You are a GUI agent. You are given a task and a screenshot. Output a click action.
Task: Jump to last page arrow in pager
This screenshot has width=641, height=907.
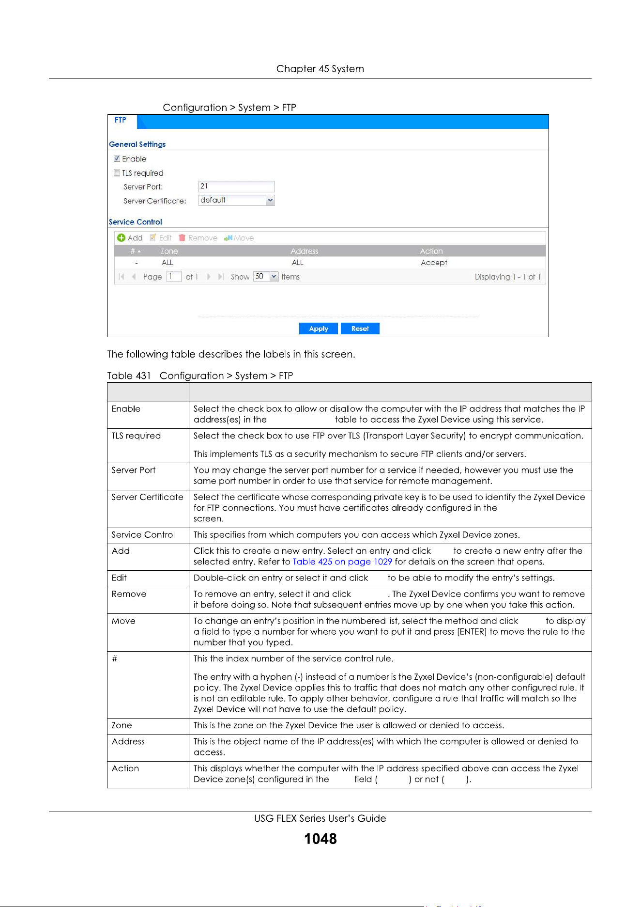click(x=221, y=277)
